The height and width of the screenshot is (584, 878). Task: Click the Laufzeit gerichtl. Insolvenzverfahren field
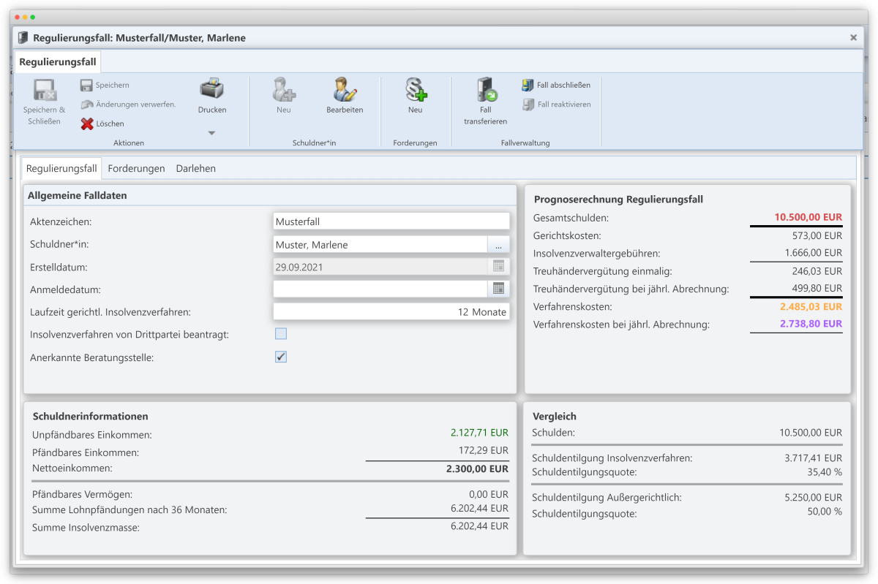click(391, 312)
